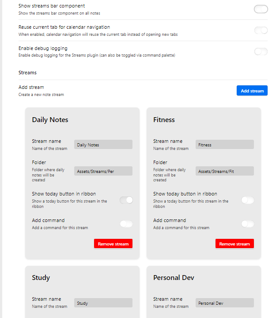Toggle Show streams bar component switch
The width and height of the screenshot is (276, 318).
(261, 9)
